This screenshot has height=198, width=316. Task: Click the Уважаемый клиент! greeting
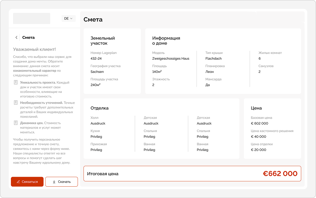coord(34,49)
